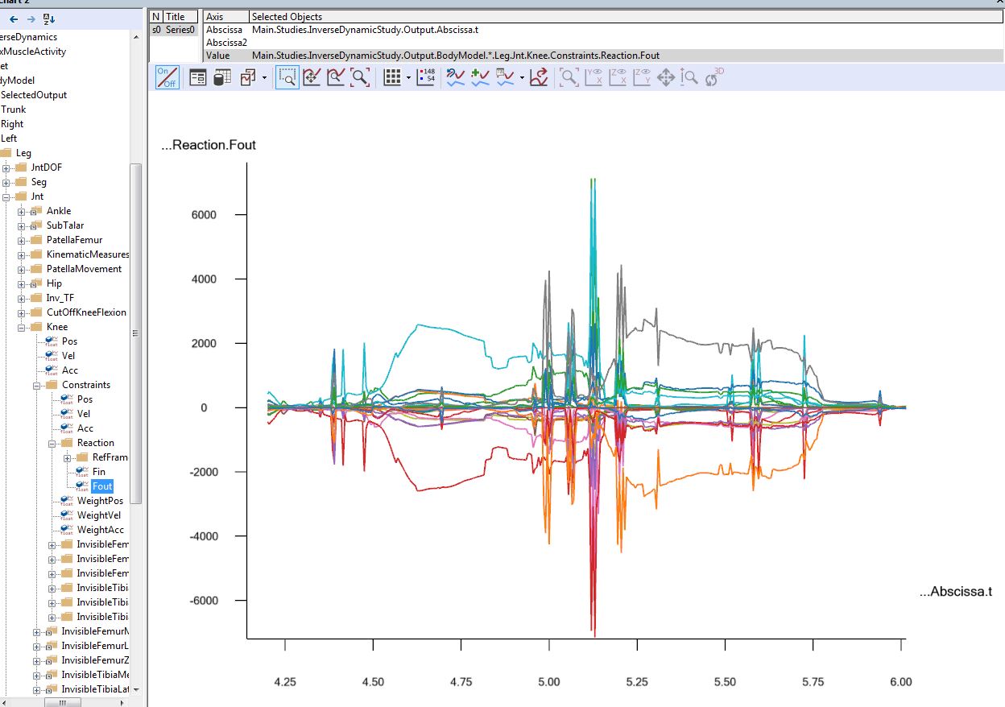Select the pan-chart move tool
1005x707 pixels.
pyautogui.click(x=312, y=77)
